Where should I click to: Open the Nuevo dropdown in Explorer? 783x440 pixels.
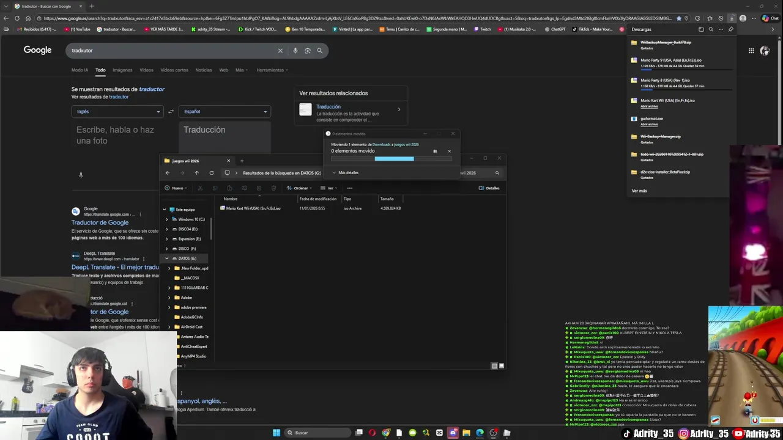pyautogui.click(x=177, y=188)
